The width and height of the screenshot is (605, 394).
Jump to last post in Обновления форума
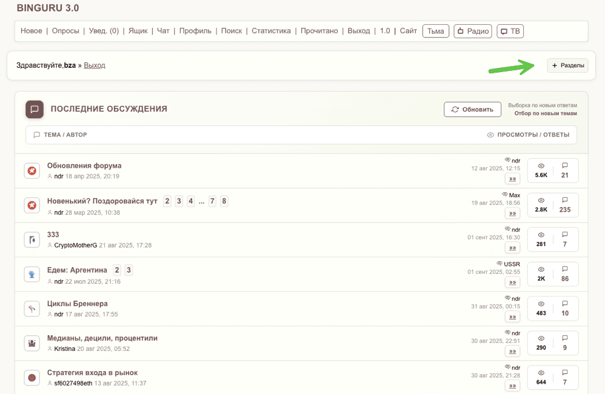click(x=512, y=179)
